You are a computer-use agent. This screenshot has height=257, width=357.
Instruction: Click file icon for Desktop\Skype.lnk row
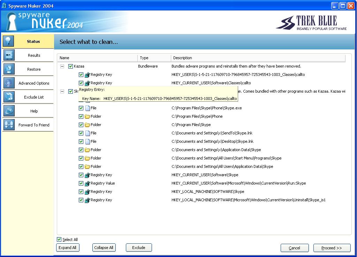pos(88,141)
